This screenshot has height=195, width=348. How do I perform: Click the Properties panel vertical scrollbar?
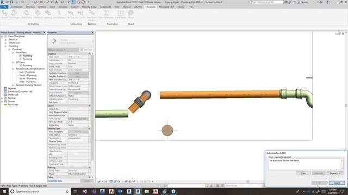point(92,108)
